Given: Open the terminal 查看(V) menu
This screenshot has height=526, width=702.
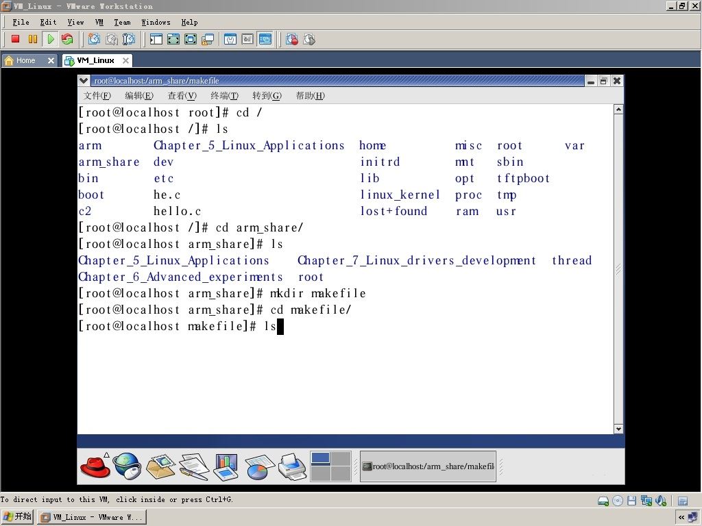Looking at the screenshot, I should [182, 96].
